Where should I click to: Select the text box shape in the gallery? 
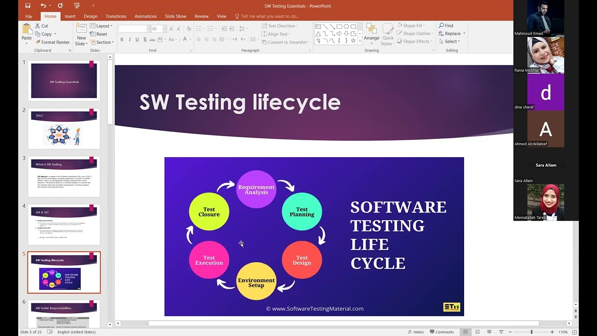(318, 27)
